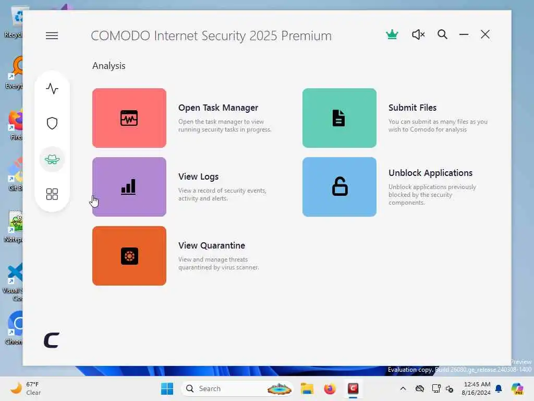The image size is (534, 401).
Task: Select the four-squares grid sidebar icon
Action: pos(52,194)
